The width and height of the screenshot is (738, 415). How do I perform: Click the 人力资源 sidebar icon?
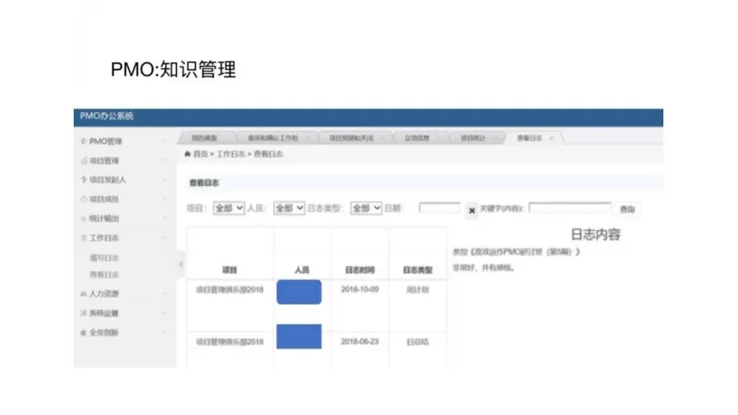point(84,293)
